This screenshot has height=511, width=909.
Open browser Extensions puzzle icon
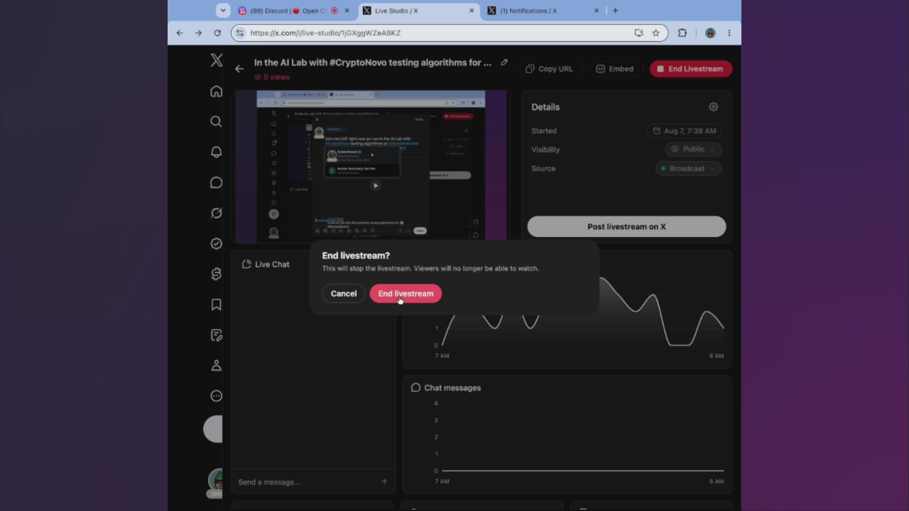pos(682,33)
